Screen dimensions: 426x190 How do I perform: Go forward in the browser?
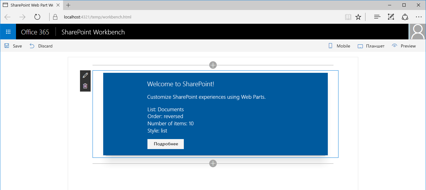pos(22,17)
